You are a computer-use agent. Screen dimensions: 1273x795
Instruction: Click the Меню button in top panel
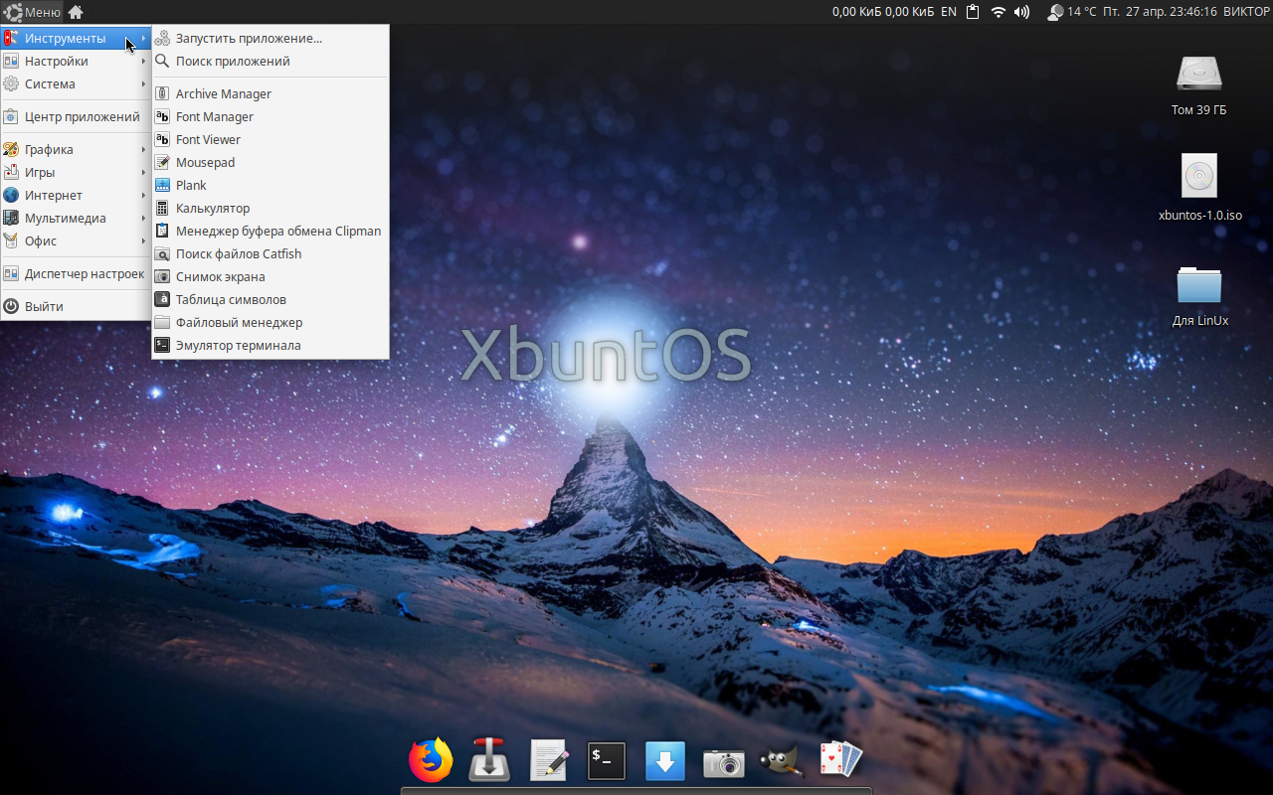tap(32, 12)
